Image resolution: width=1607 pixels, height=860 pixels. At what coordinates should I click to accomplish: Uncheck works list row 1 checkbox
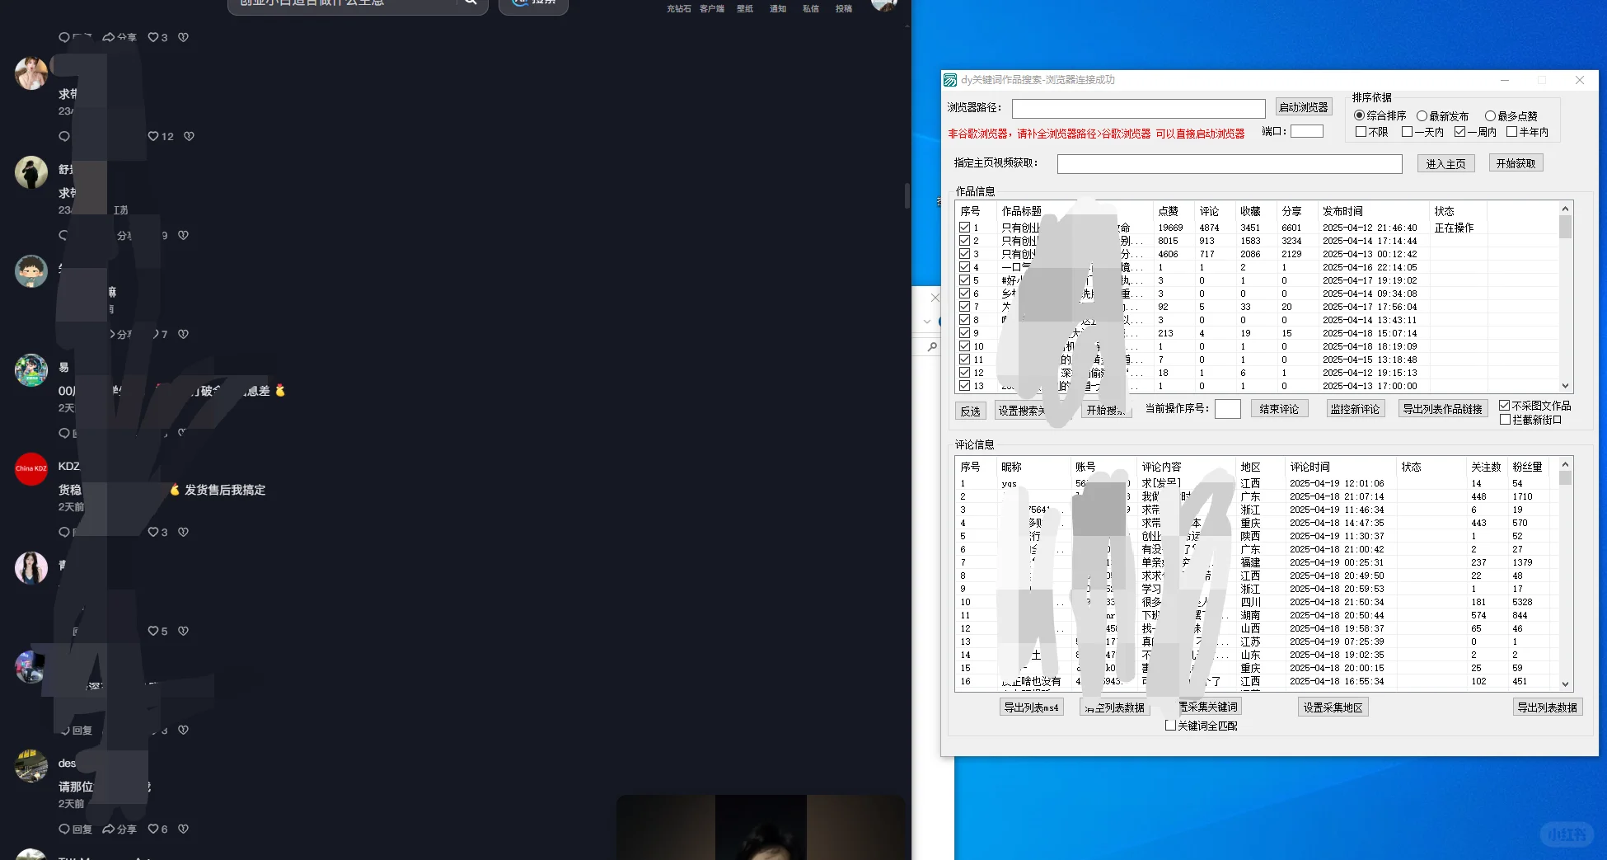coord(964,228)
